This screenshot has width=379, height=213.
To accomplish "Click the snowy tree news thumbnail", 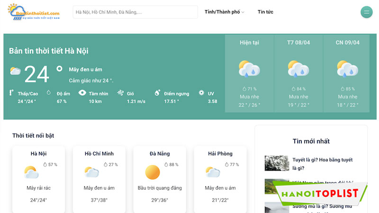I will (277, 163).
